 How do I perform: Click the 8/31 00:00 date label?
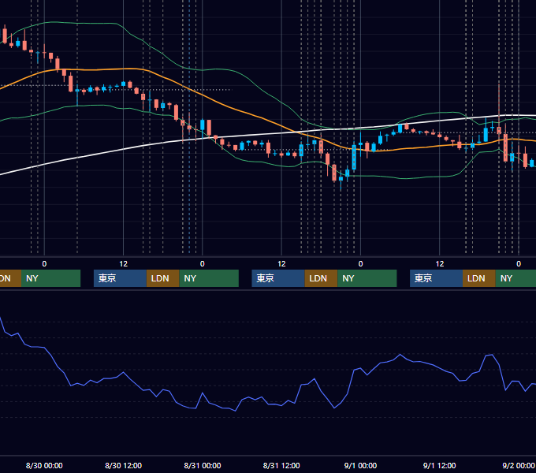click(203, 465)
